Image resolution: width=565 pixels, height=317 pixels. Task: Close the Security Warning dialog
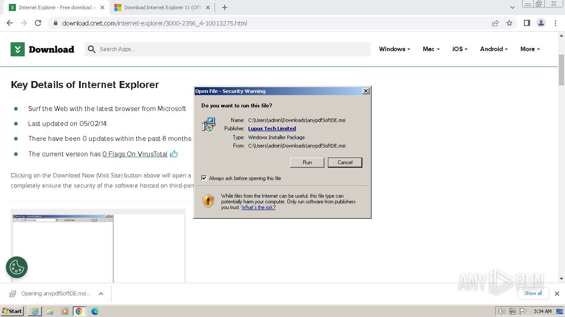point(366,91)
